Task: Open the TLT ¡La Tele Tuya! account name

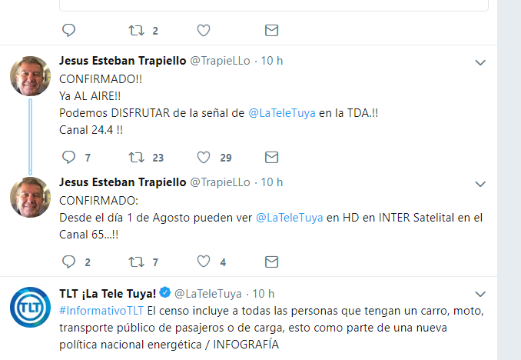Action: [x=108, y=293]
